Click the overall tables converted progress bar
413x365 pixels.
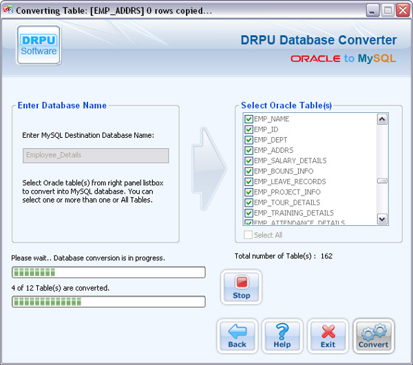[109, 302]
